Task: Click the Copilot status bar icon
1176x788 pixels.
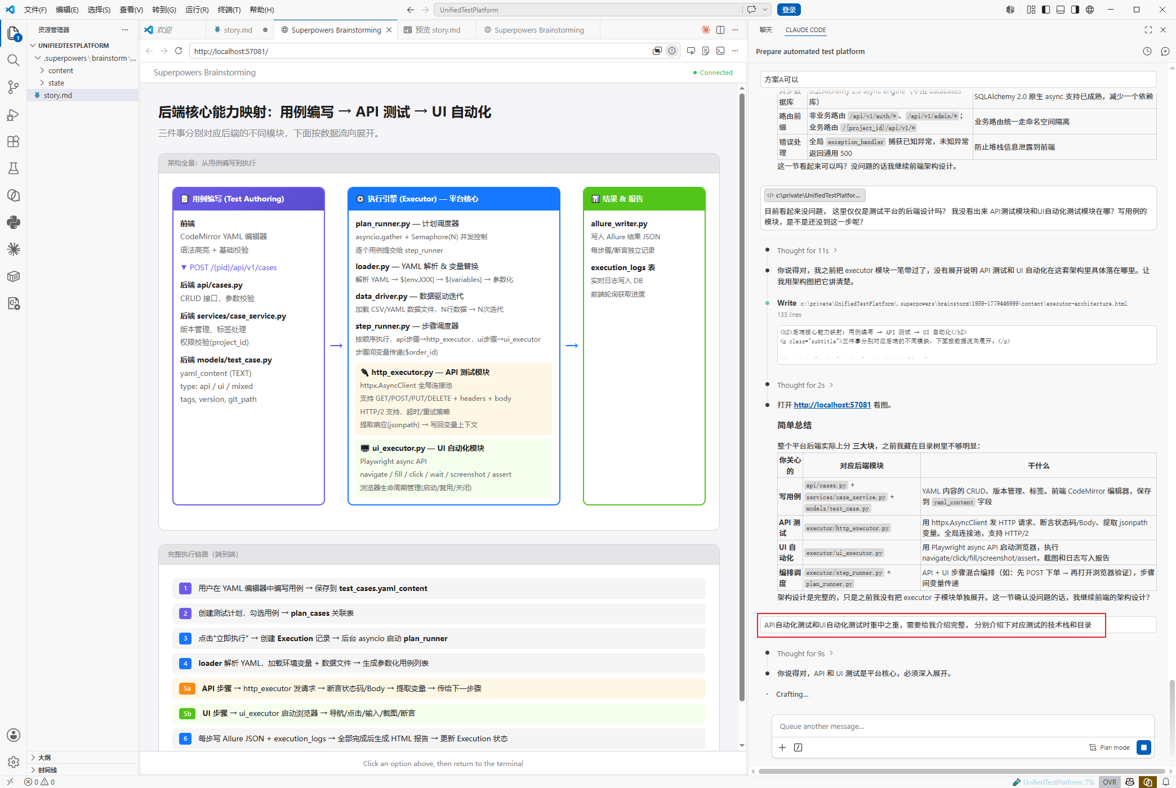Action: [1130, 782]
